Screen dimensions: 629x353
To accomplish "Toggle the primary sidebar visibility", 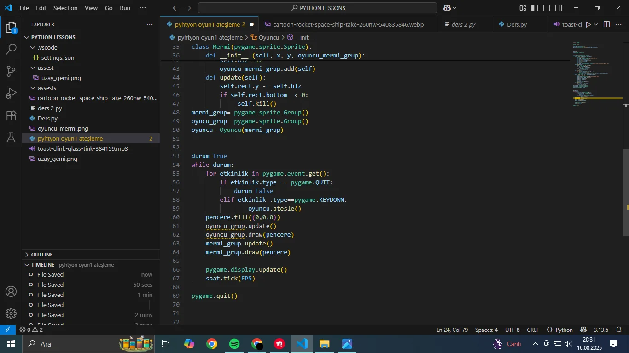I will pos(534,8).
